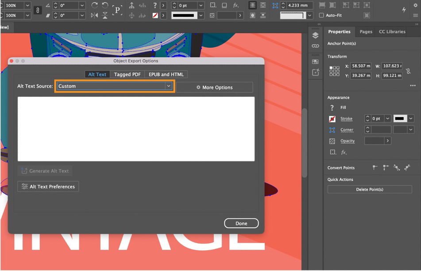Open the Pages panel tab
The width and height of the screenshot is (421, 271).
click(366, 32)
